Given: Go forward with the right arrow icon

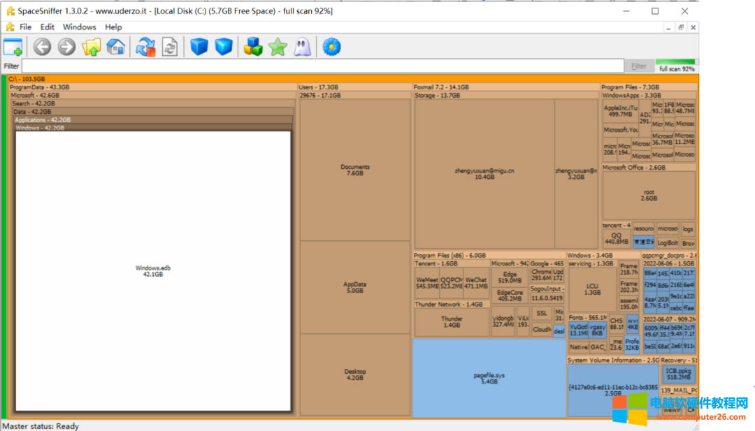Looking at the screenshot, I should [x=66, y=47].
